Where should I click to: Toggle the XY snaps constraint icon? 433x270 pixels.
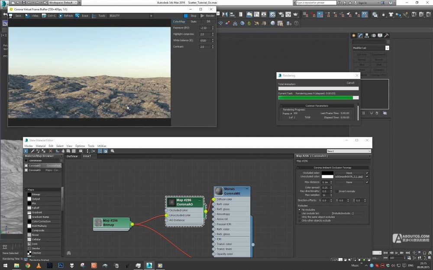[365, 14]
